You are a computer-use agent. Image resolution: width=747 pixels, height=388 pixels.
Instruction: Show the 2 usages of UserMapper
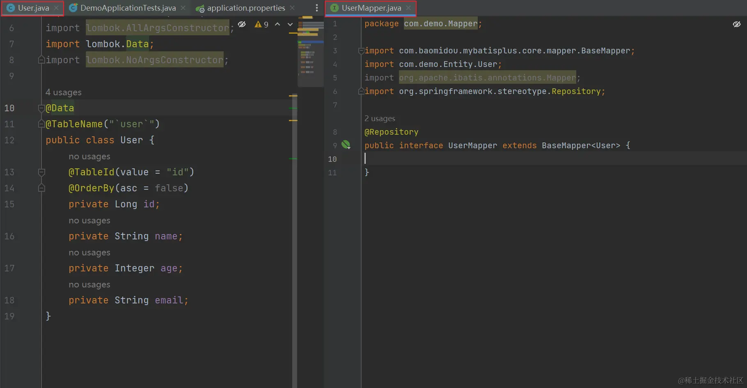click(x=380, y=119)
